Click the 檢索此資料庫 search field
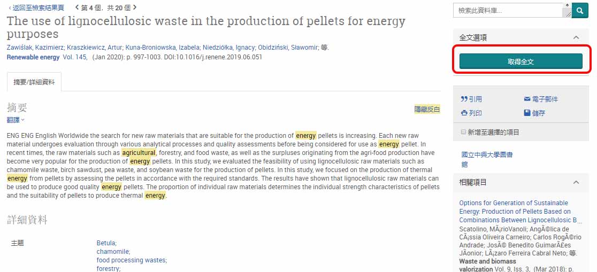The height and width of the screenshot is (272, 597). click(508, 11)
